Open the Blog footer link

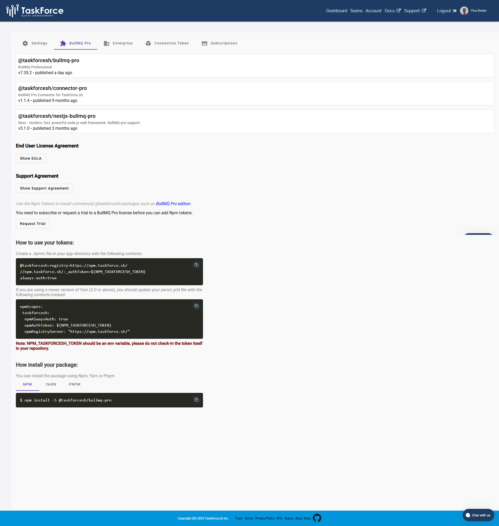pyautogui.click(x=299, y=518)
